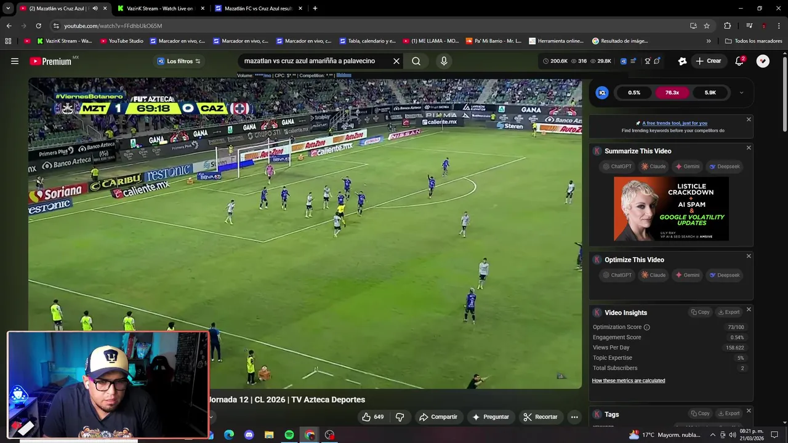Select the 76.3x metric pill
Screen dimensions: 788x443
(672, 92)
